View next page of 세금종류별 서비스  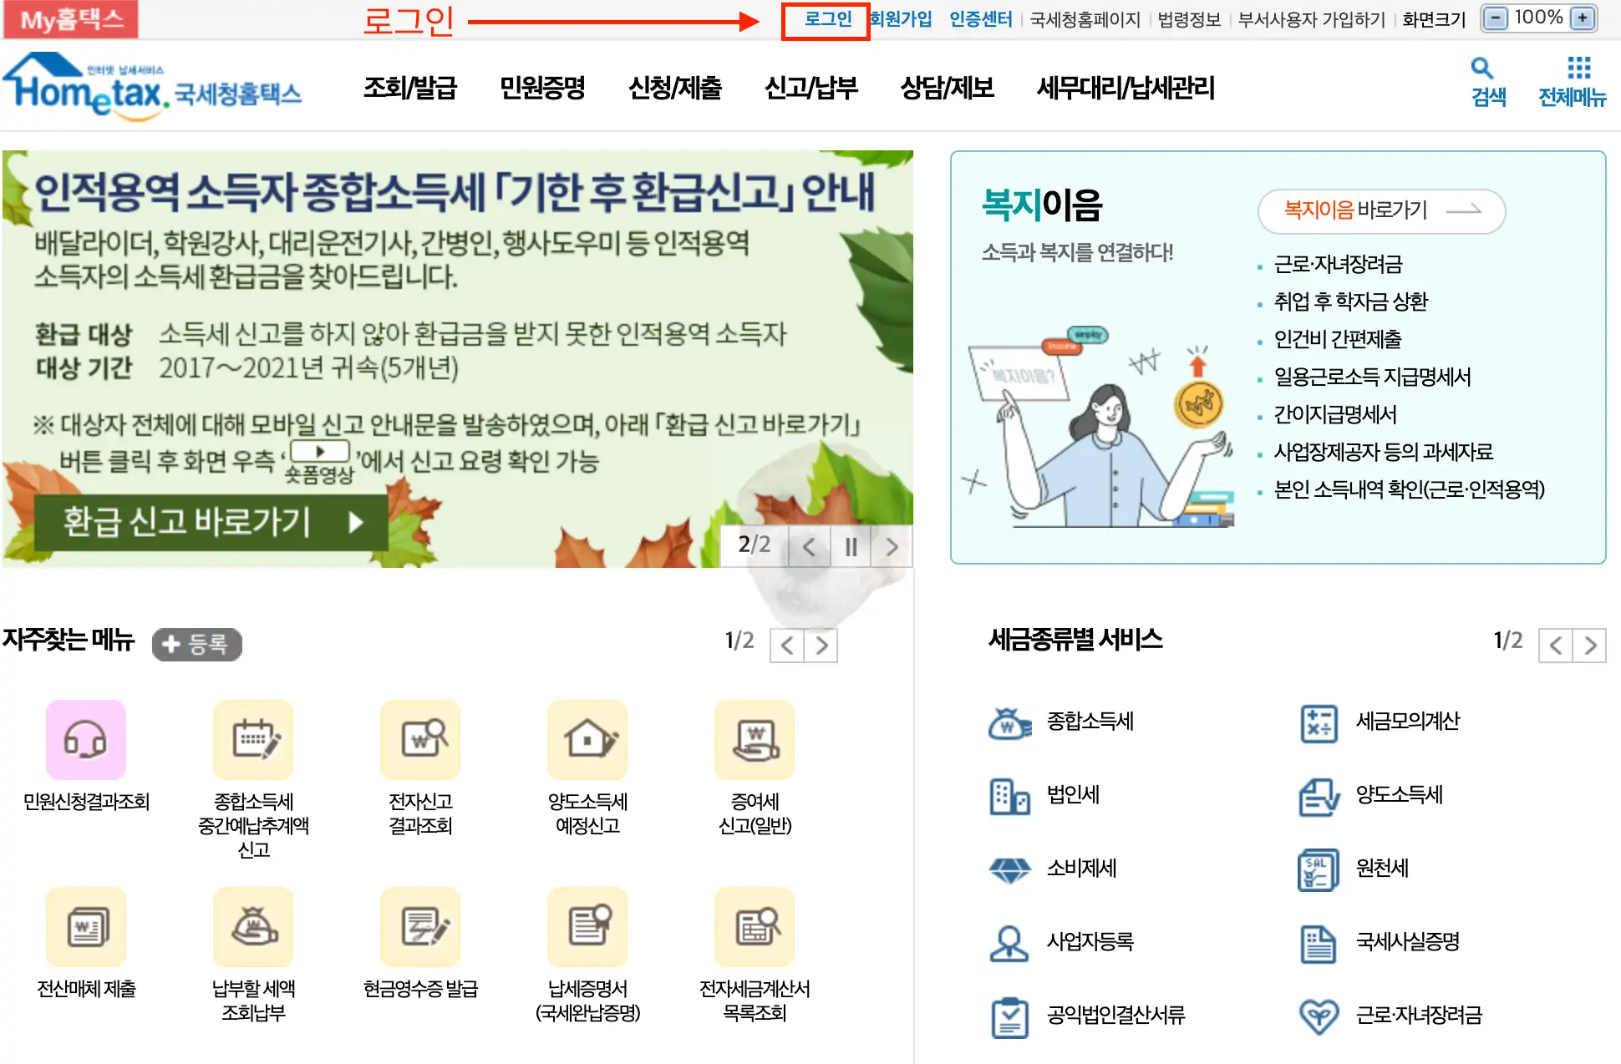1590,644
